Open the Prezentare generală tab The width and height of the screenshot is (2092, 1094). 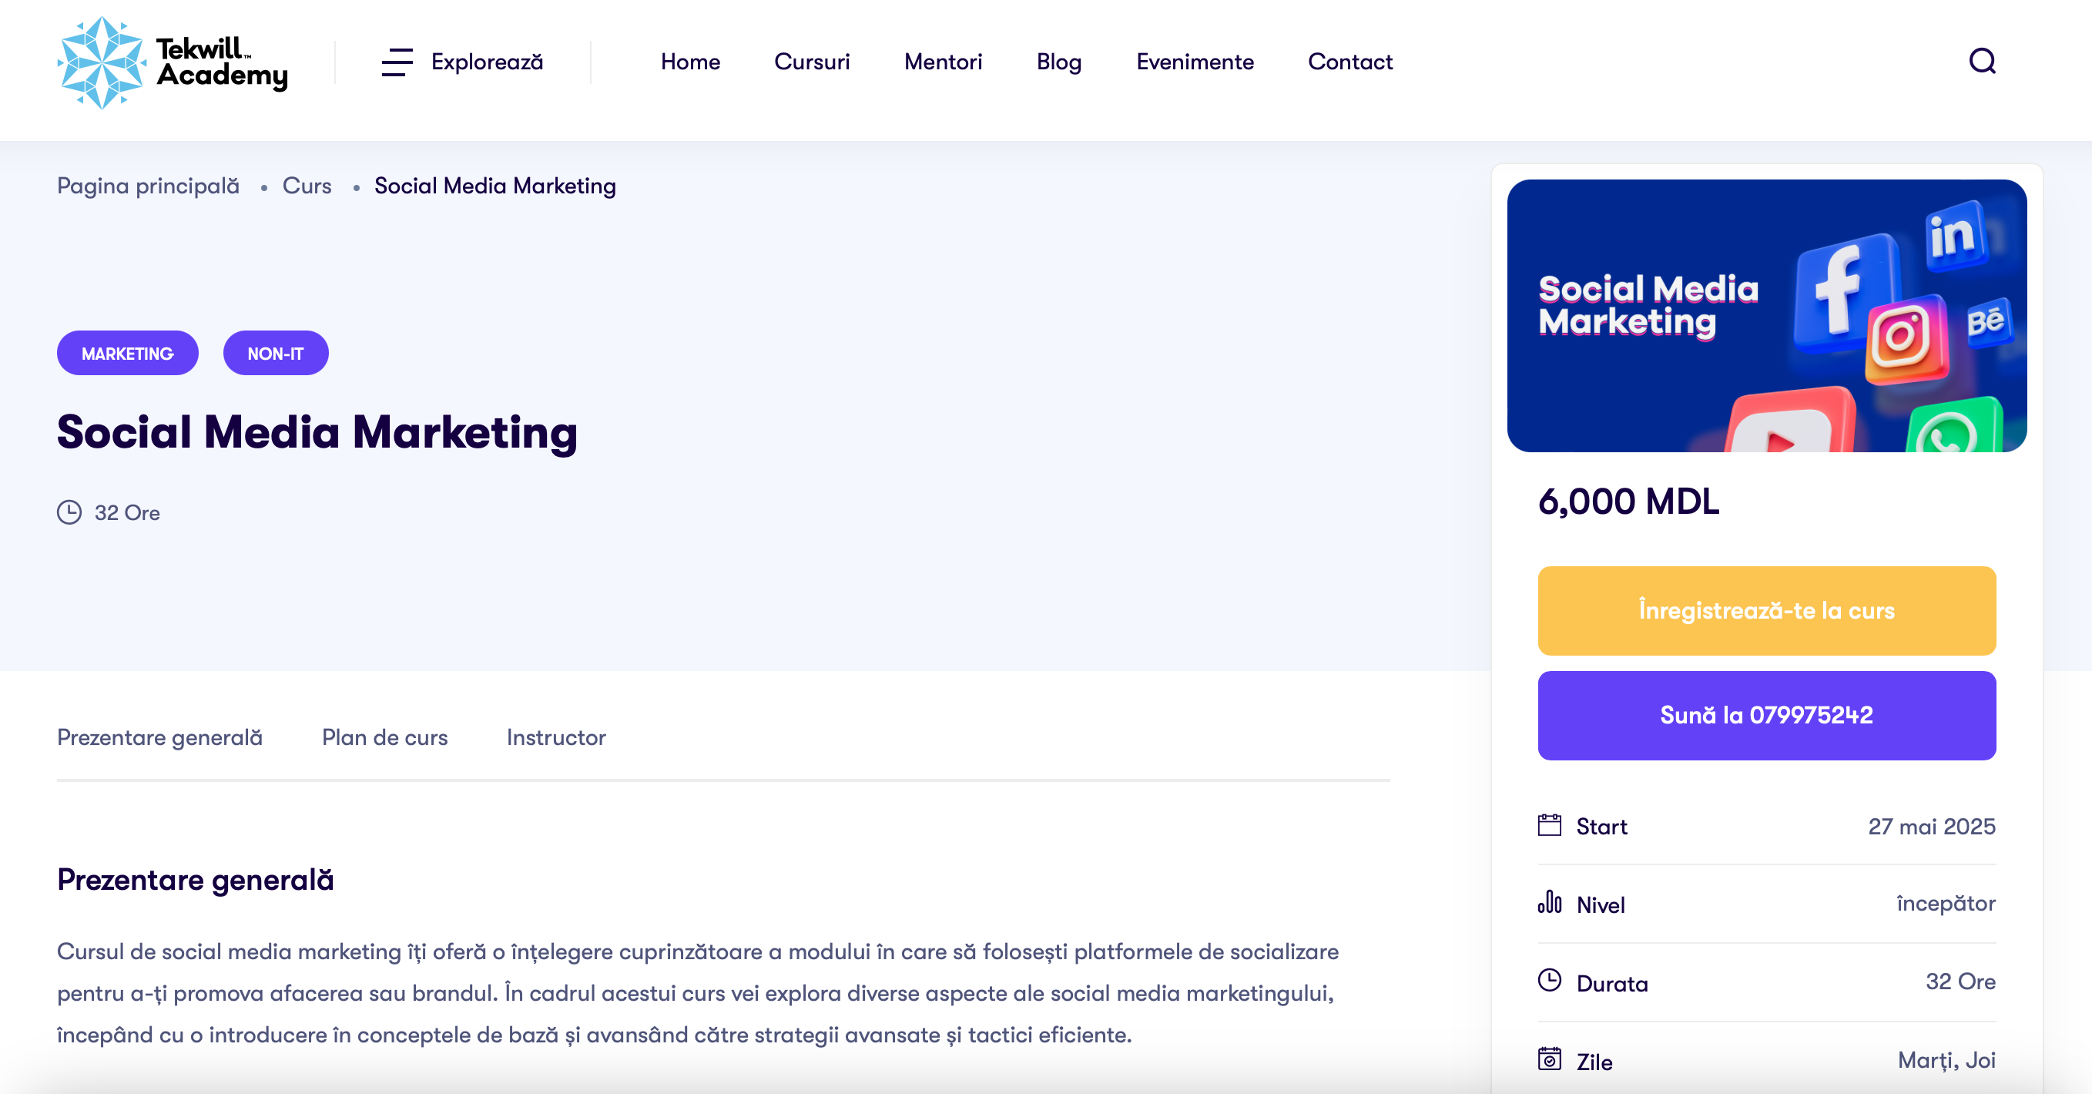pyautogui.click(x=160, y=737)
